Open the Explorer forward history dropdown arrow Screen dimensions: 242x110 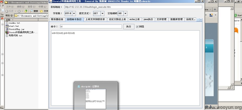click(x=22, y=11)
